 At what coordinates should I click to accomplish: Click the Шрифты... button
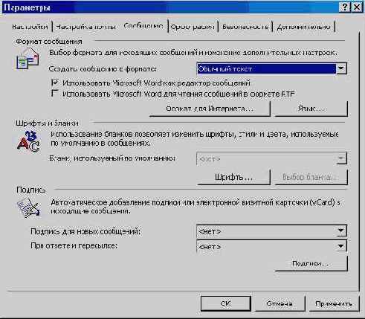coord(233,177)
